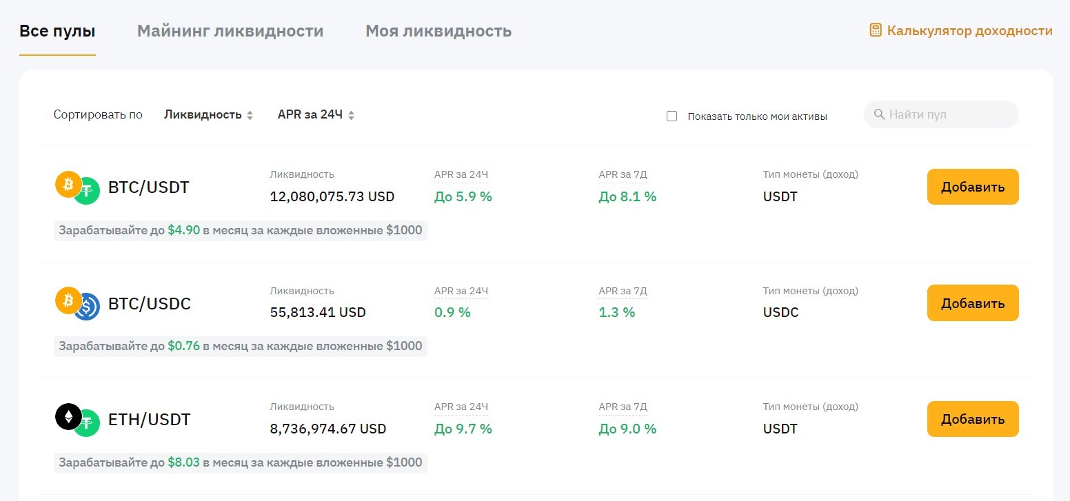Add liquidity to BTC/USDC with Добавить
This screenshot has width=1070, height=501.
(973, 303)
